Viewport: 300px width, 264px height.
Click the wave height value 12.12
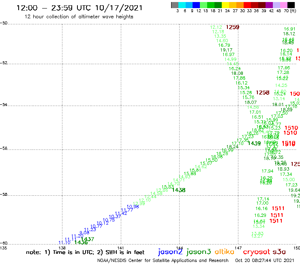216,27
